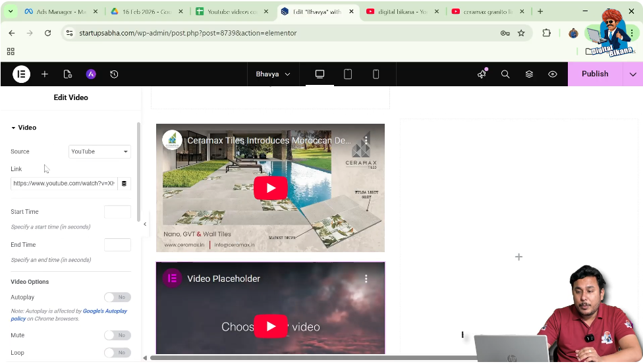Screen dimensions: 643x364
Task: Click the Ceramax Tiles video title
Action: click(x=269, y=140)
